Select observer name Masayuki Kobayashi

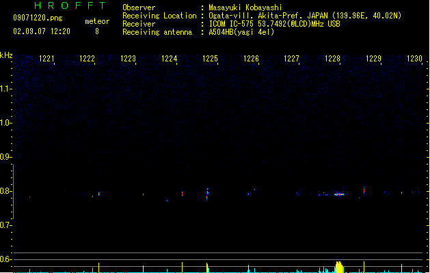click(245, 8)
